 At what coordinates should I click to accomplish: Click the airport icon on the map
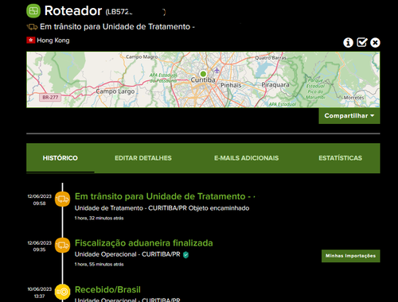point(217,70)
